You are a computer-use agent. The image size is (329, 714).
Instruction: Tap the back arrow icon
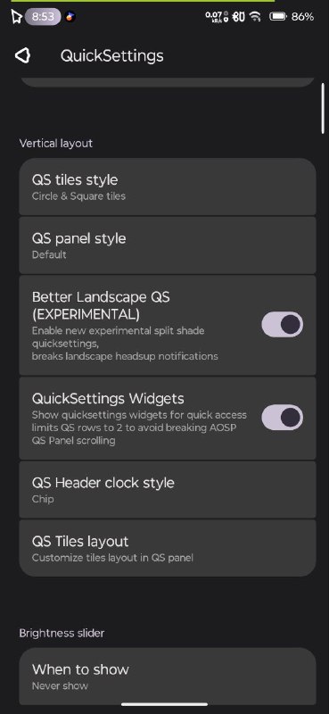click(x=23, y=56)
